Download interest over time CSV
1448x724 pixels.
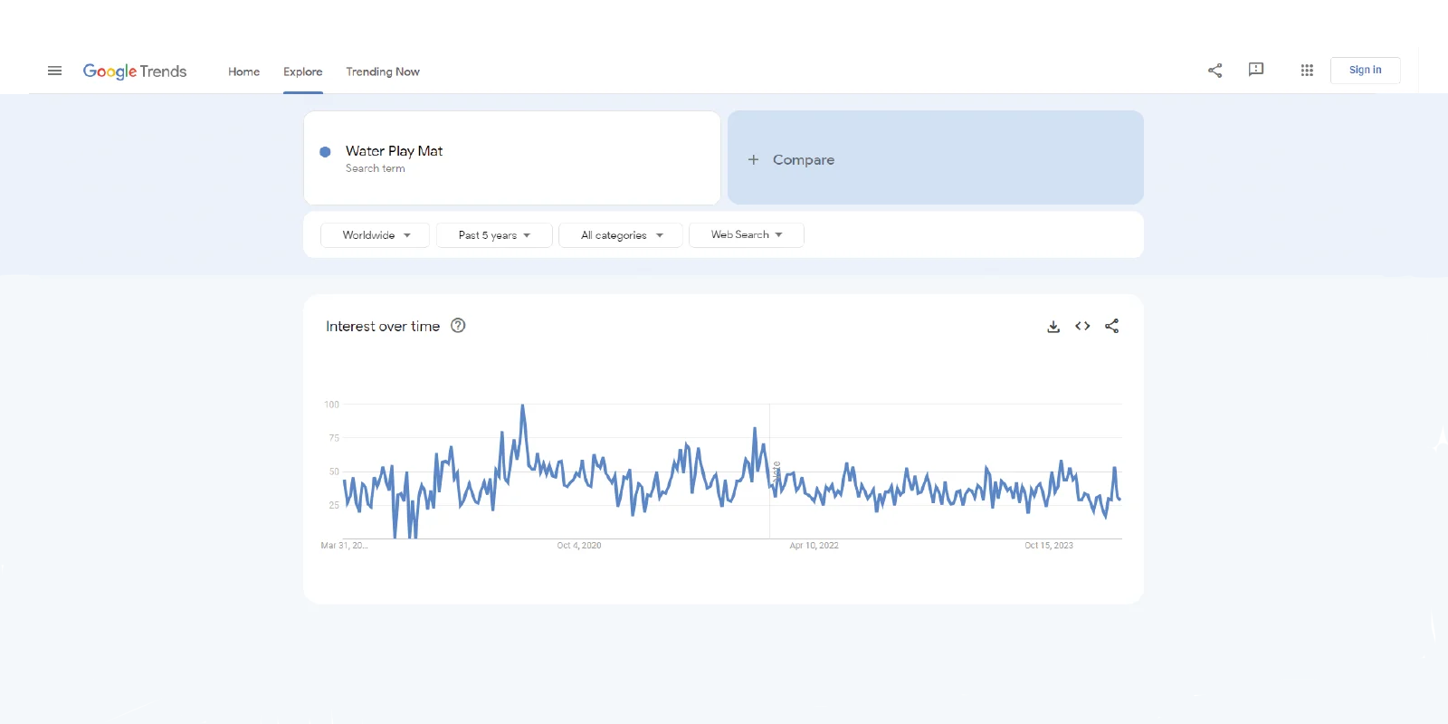1053,327
